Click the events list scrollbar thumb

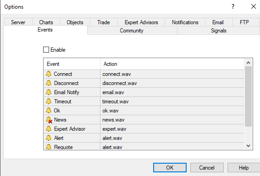pyautogui.click(x=248, y=96)
